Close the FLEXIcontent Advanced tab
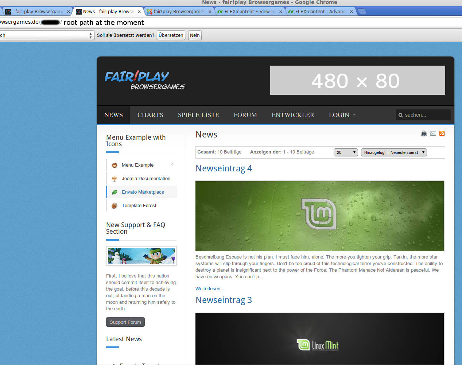Viewport: 462px width, 365px height. [x=351, y=12]
